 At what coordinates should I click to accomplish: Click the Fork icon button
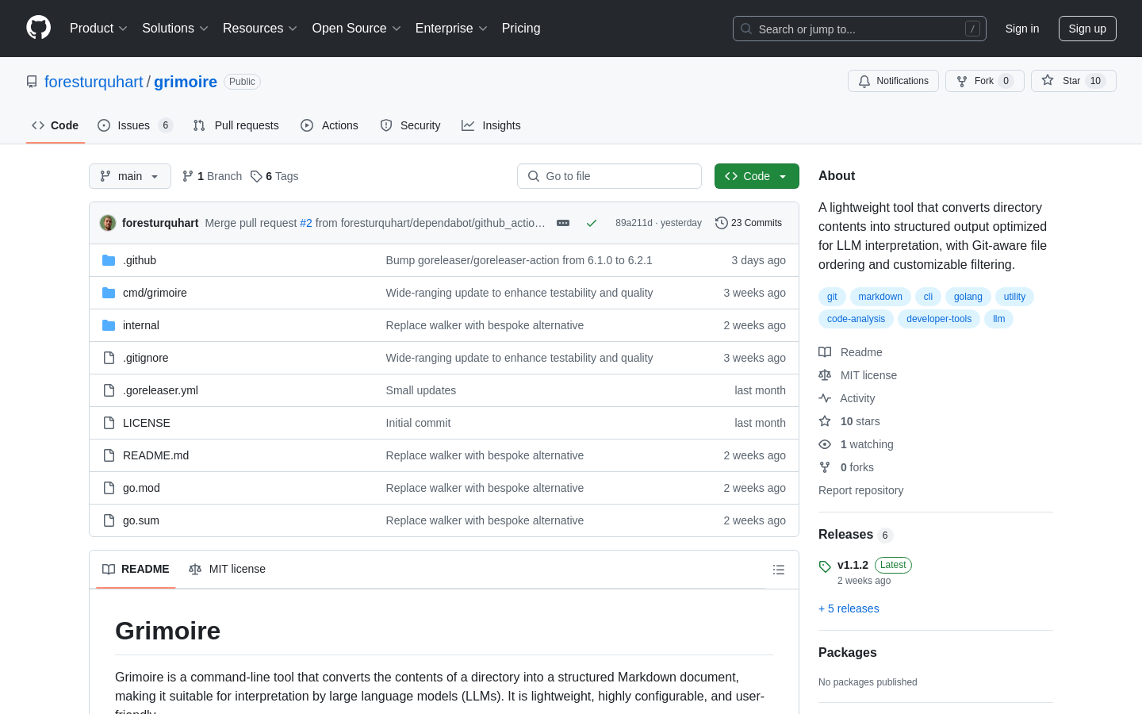click(962, 81)
